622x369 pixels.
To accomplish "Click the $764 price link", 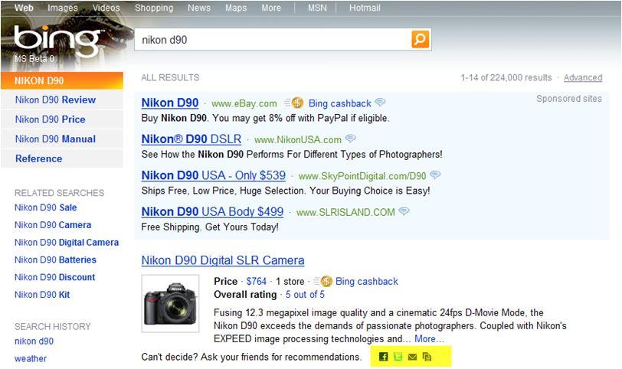I will tap(257, 281).
